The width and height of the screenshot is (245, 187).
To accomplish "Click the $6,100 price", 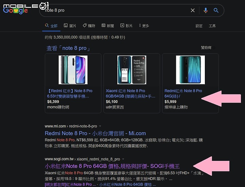I will click(112, 102).
